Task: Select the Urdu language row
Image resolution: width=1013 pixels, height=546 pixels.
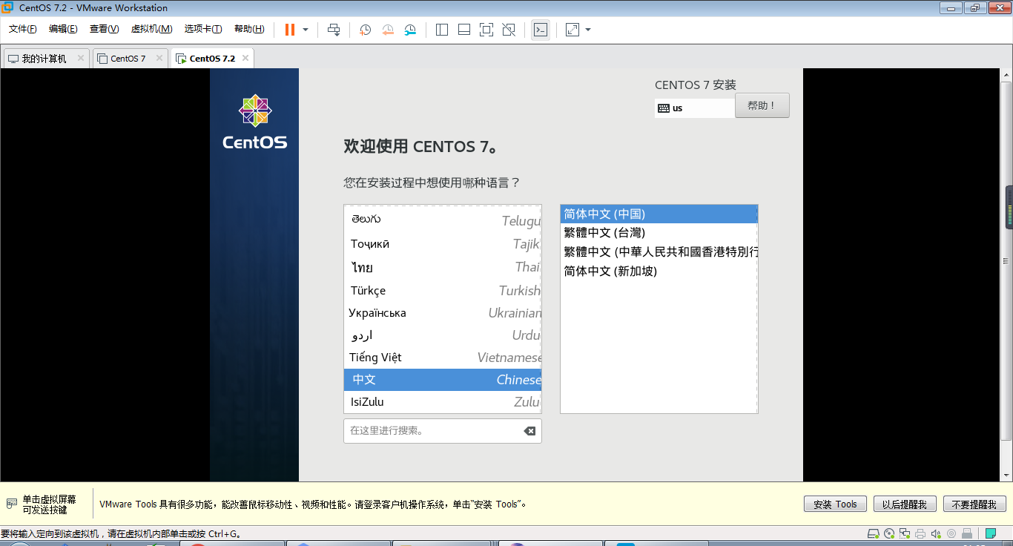Action: 443,335
